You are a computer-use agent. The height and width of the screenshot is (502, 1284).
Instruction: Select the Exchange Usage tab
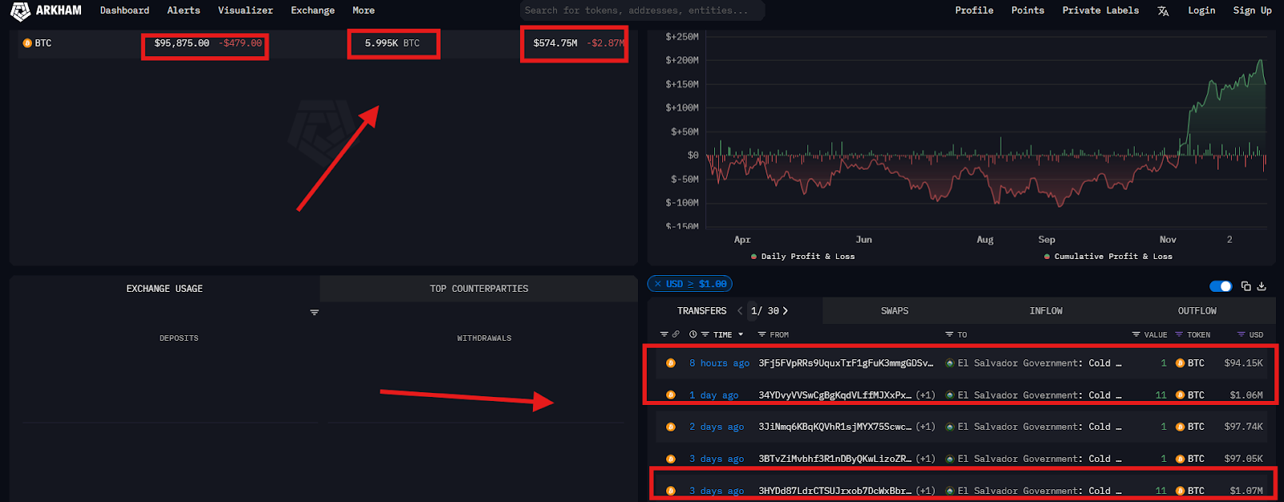(165, 289)
